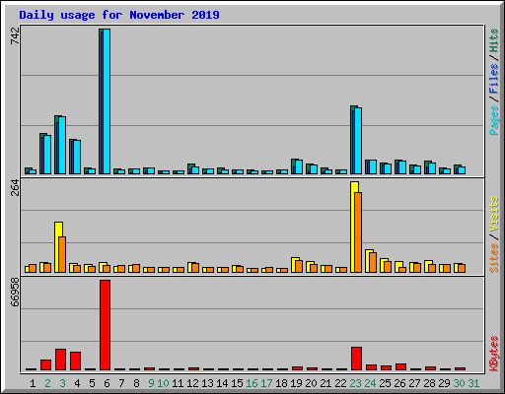
Task: Click the cyan hits bar for day 4
Action: [x=77, y=158]
